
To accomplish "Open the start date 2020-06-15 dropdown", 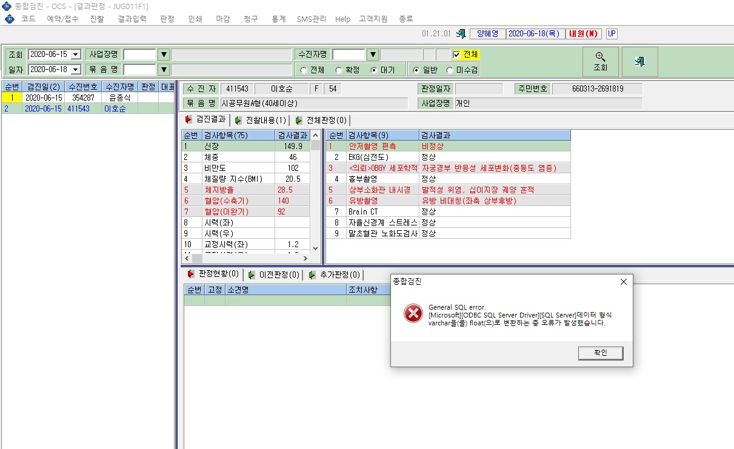I will pos(76,55).
